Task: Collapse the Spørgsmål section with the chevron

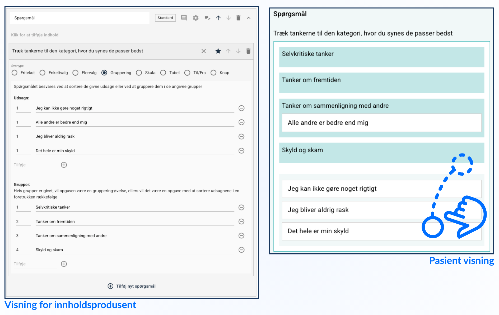Action: (249, 18)
